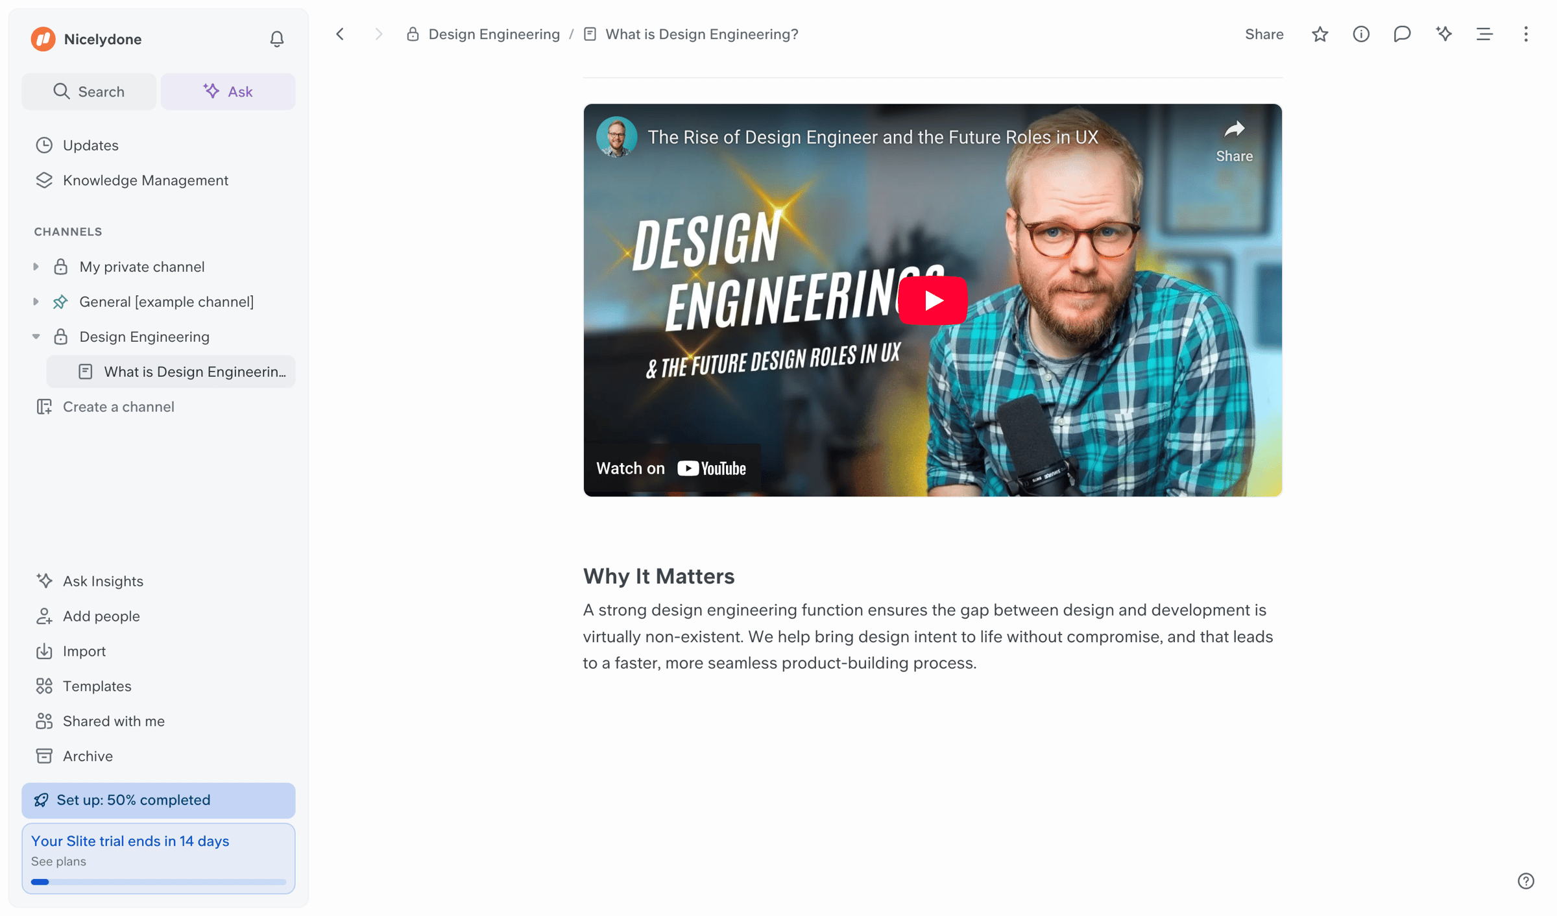Select Design Engineering channel in sidebar
The image size is (1557, 916).
coord(144,337)
